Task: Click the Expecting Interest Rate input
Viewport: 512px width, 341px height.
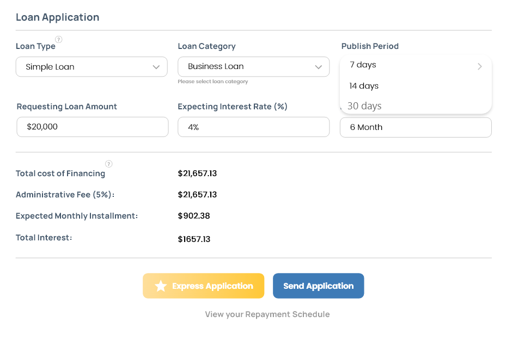Action: [253, 127]
